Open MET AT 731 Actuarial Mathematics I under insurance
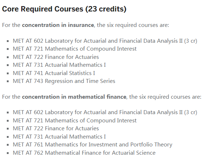 click(x=59, y=65)
